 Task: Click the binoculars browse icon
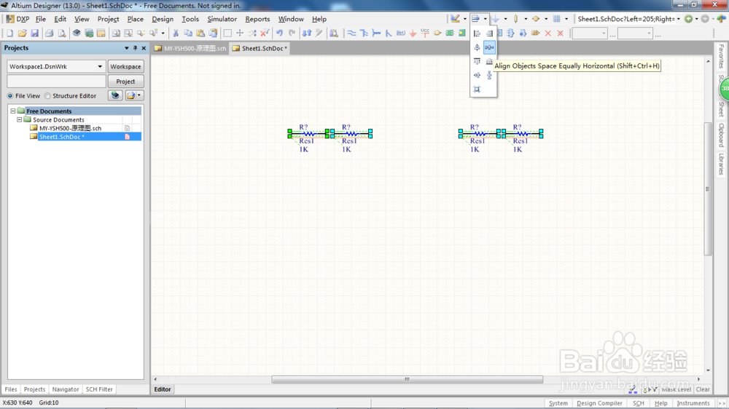[x=334, y=33]
